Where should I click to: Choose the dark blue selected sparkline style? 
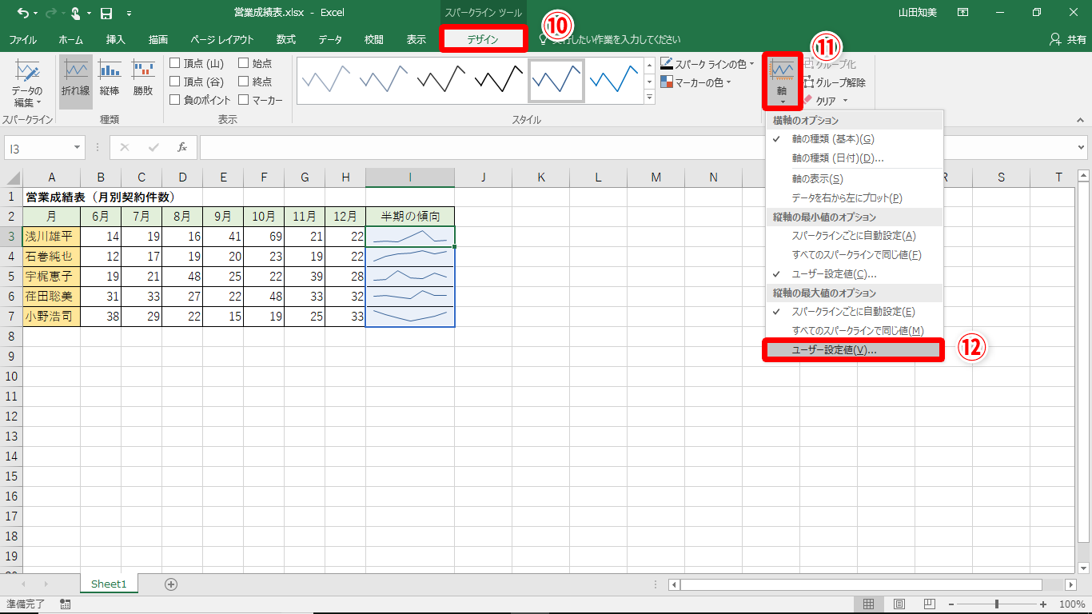(556, 80)
